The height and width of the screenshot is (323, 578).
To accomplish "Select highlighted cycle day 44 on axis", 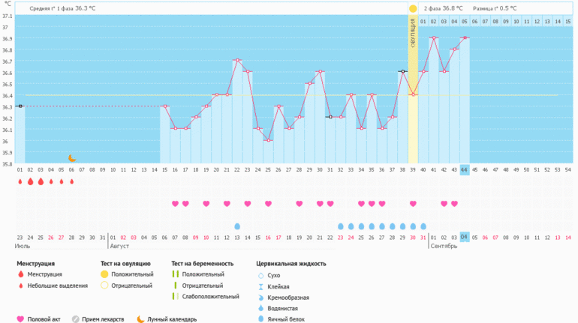I will (465, 170).
